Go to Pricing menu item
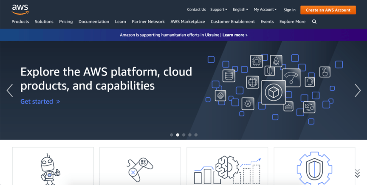Image resolution: width=367 pixels, height=185 pixels. pos(66,22)
